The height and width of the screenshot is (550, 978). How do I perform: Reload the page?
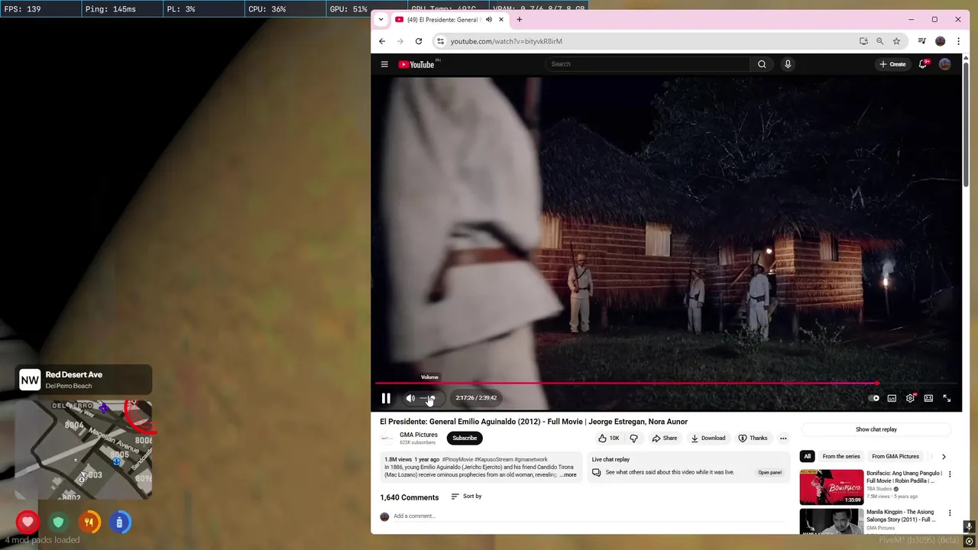tap(419, 41)
